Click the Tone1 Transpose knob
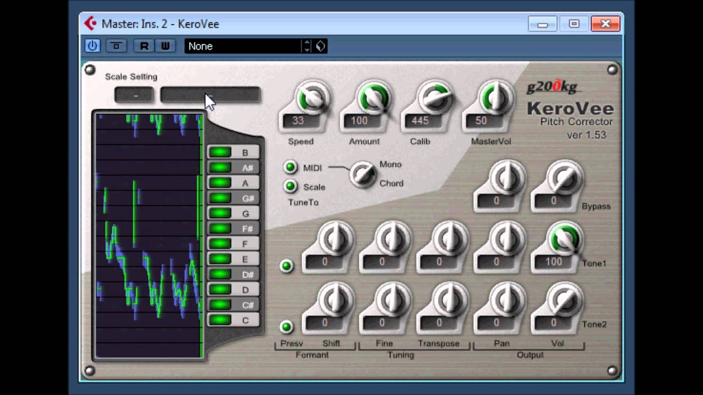 tap(449, 239)
